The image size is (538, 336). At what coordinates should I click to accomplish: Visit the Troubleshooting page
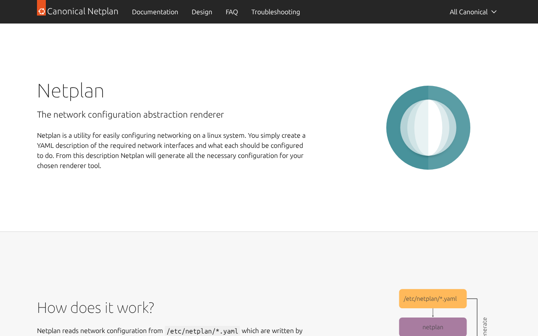click(276, 12)
